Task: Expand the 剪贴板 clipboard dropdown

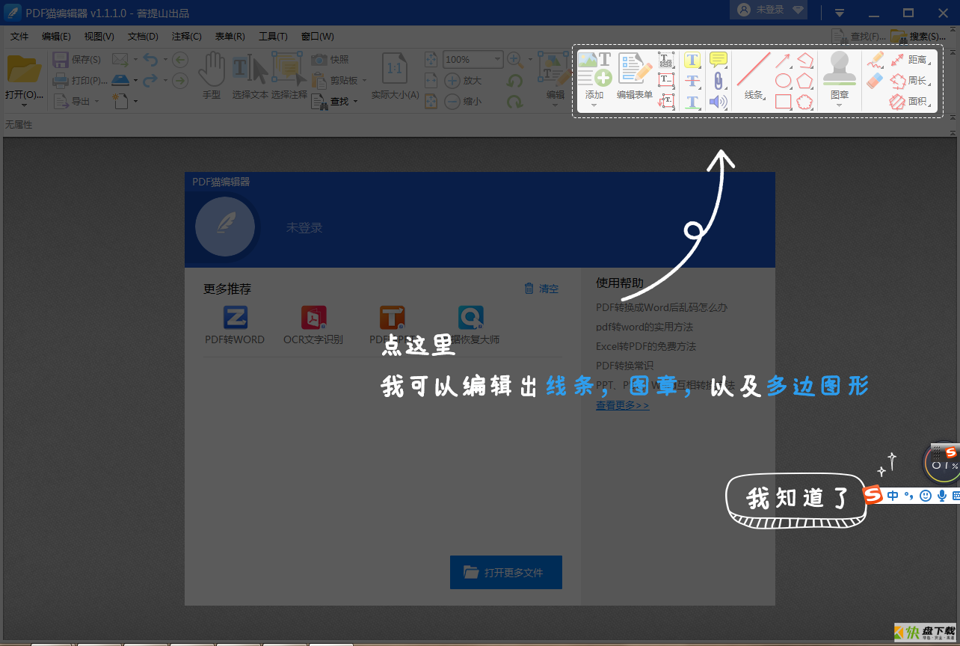Action: coord(364,81)
